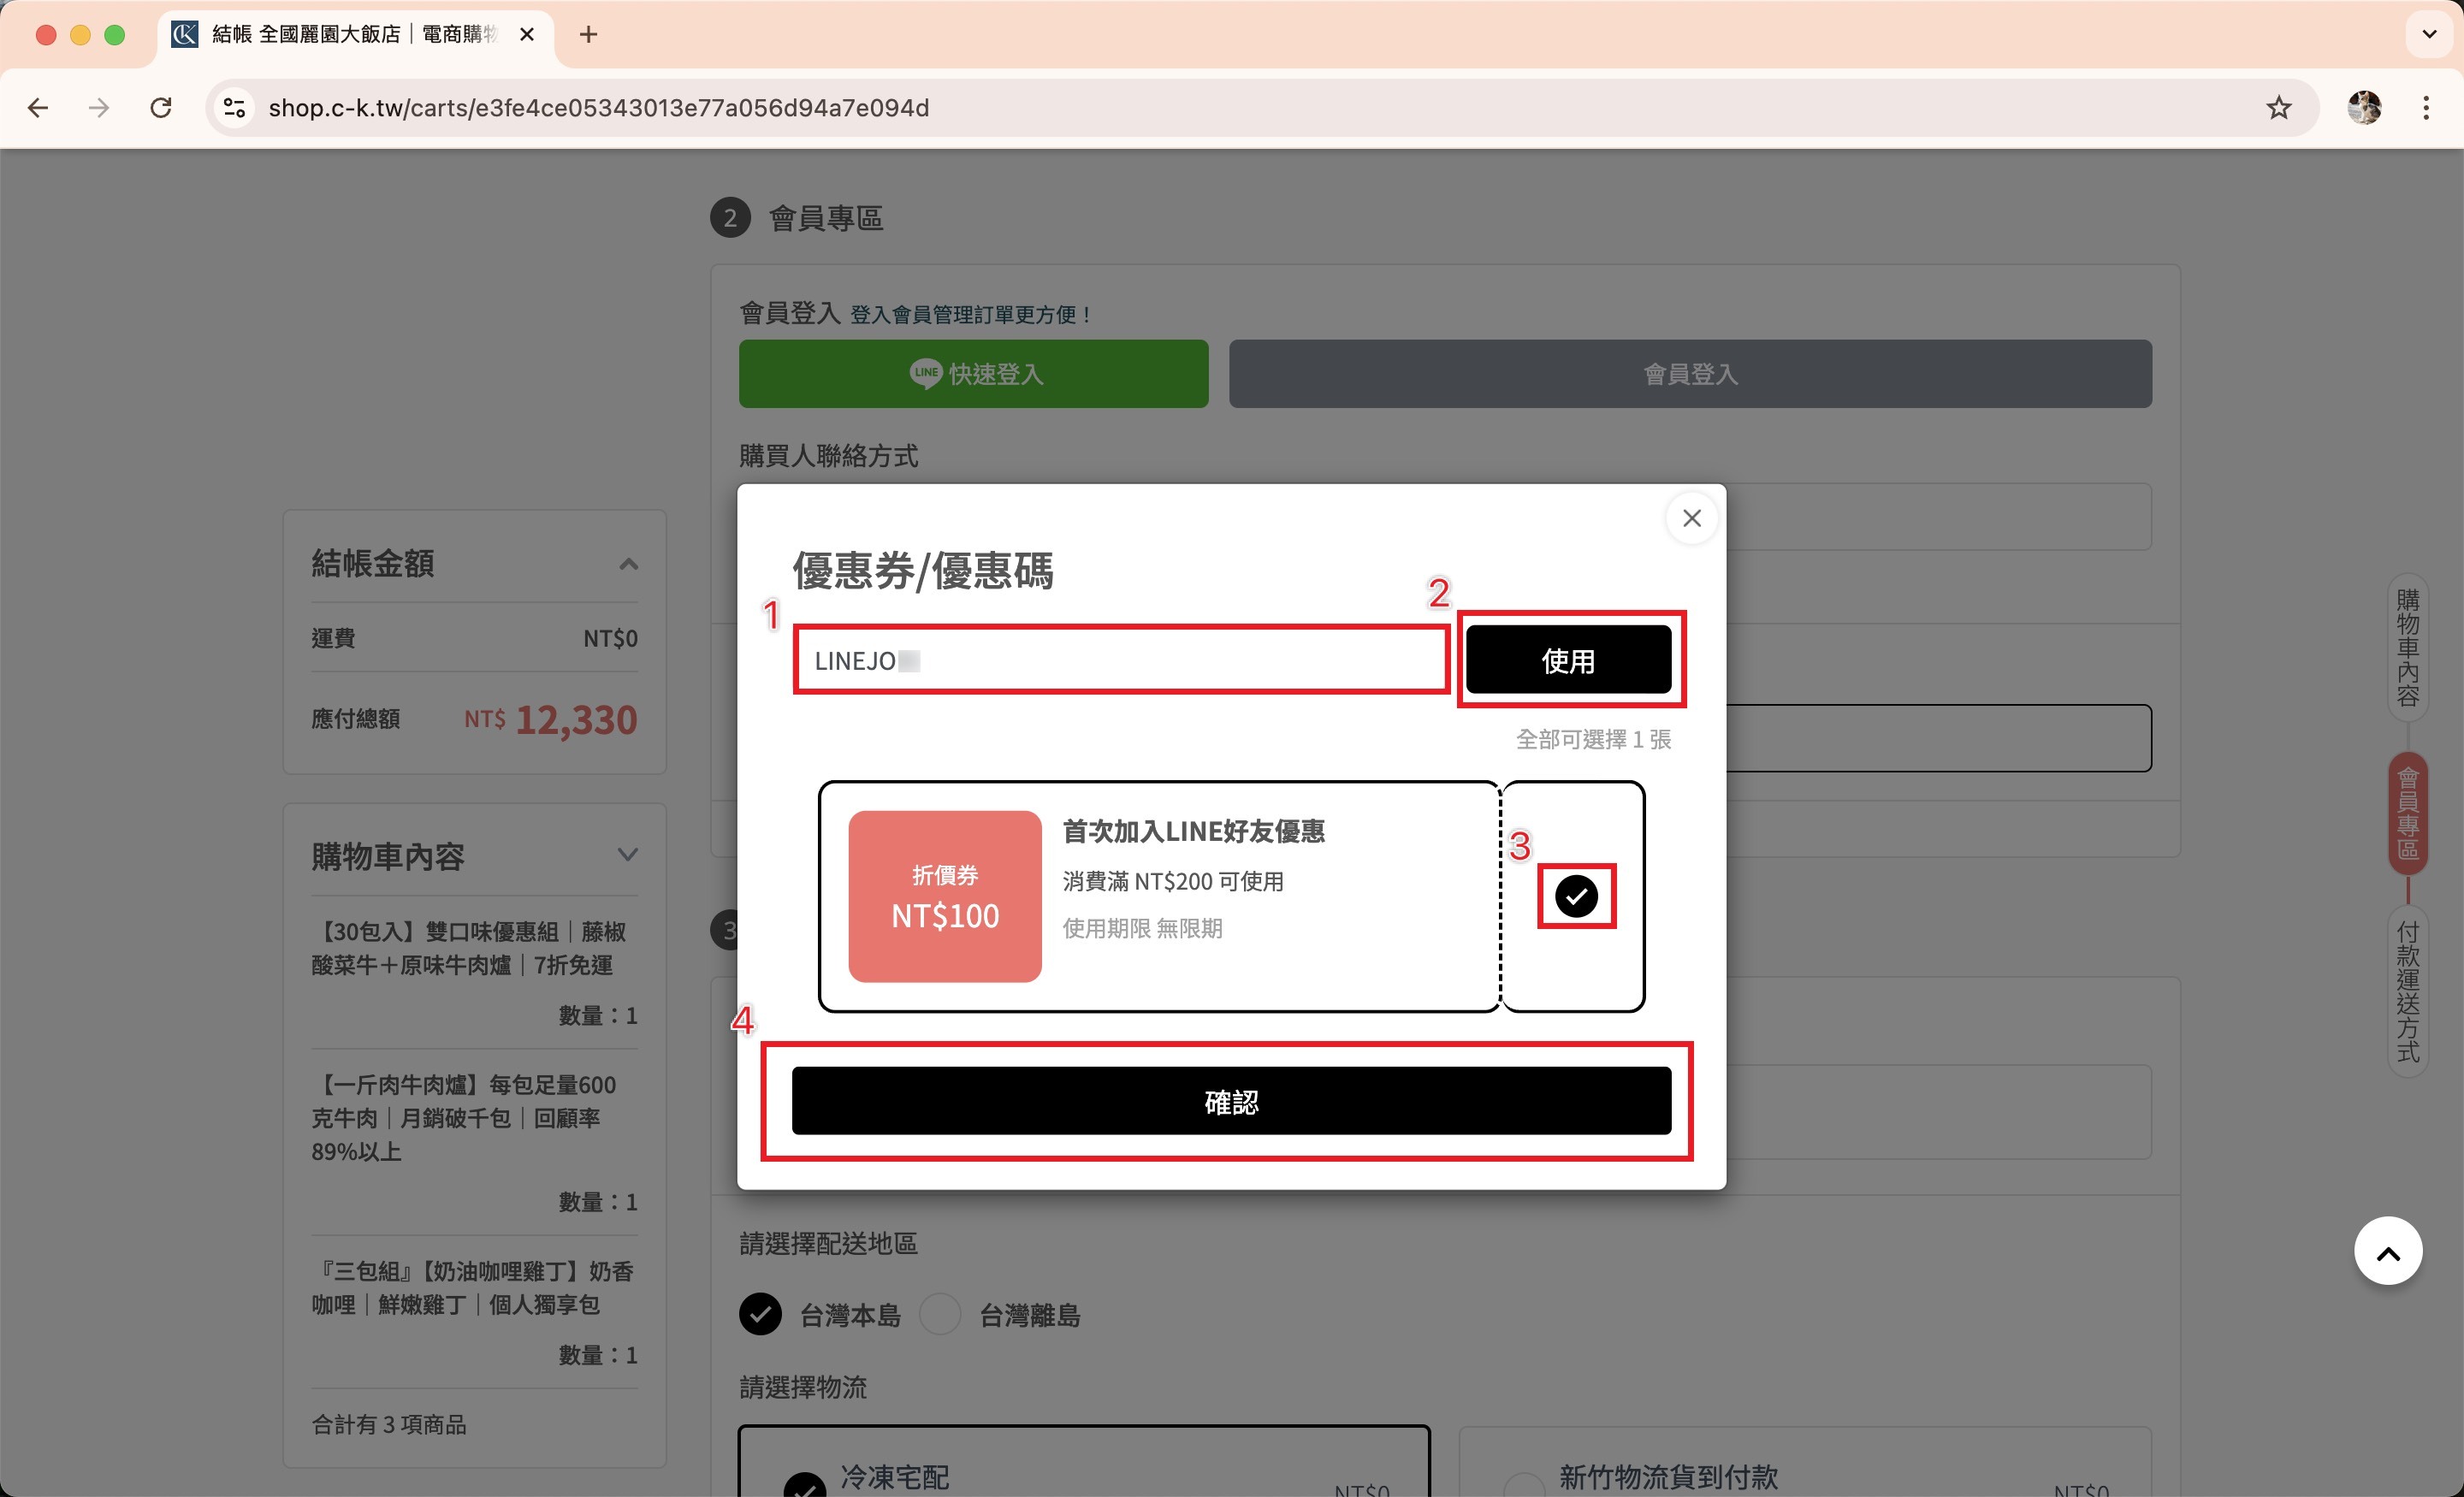Toggle the coupon selection checkmark
This screenshot has height=1497, width=2464.
(1576, 896)
